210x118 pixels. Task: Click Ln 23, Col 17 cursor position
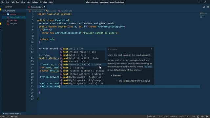(x=163, y=117)
